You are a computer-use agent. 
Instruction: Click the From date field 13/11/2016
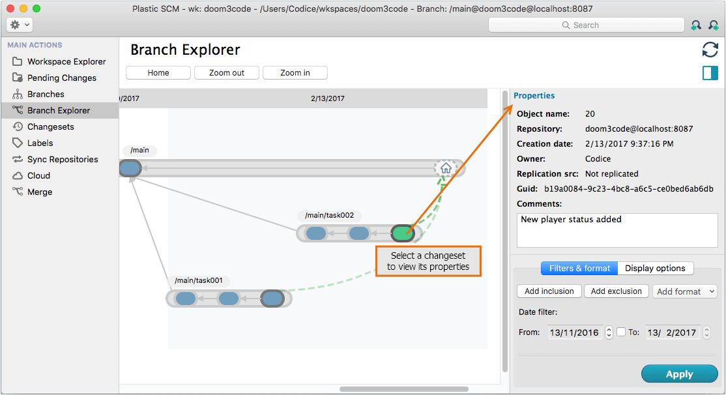pos(575,332)
